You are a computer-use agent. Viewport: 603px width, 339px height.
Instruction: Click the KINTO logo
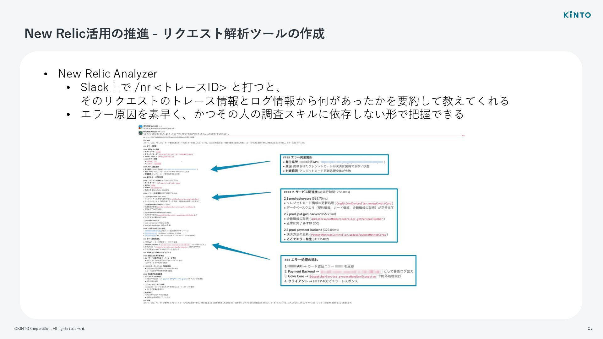pyautogui.click(x=577, y=15)
